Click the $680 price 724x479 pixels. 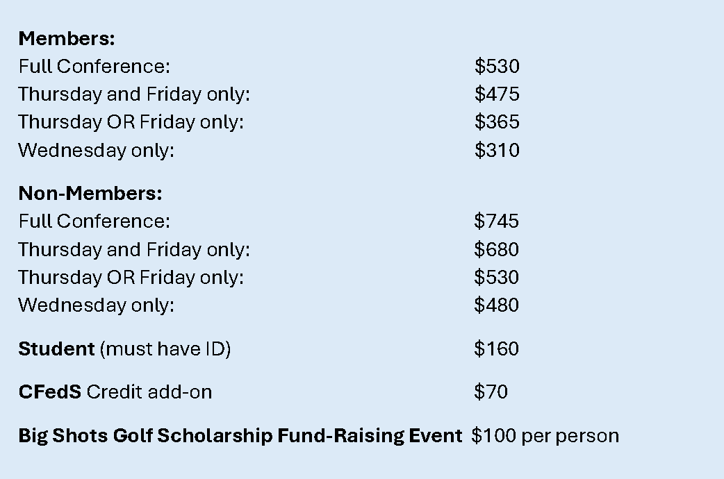click(x=496, y=250)
